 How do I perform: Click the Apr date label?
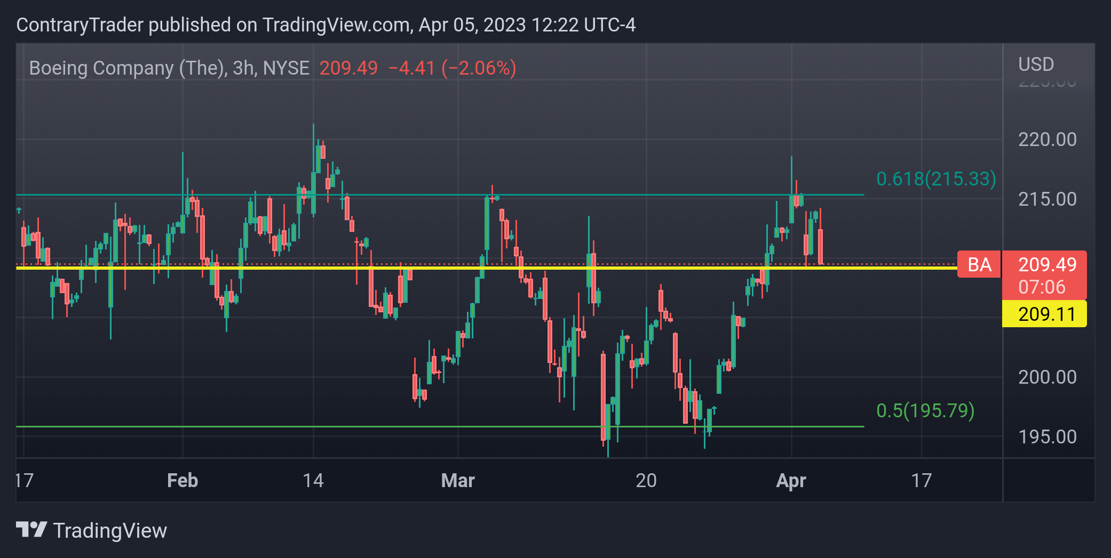[x=791, y=481]
